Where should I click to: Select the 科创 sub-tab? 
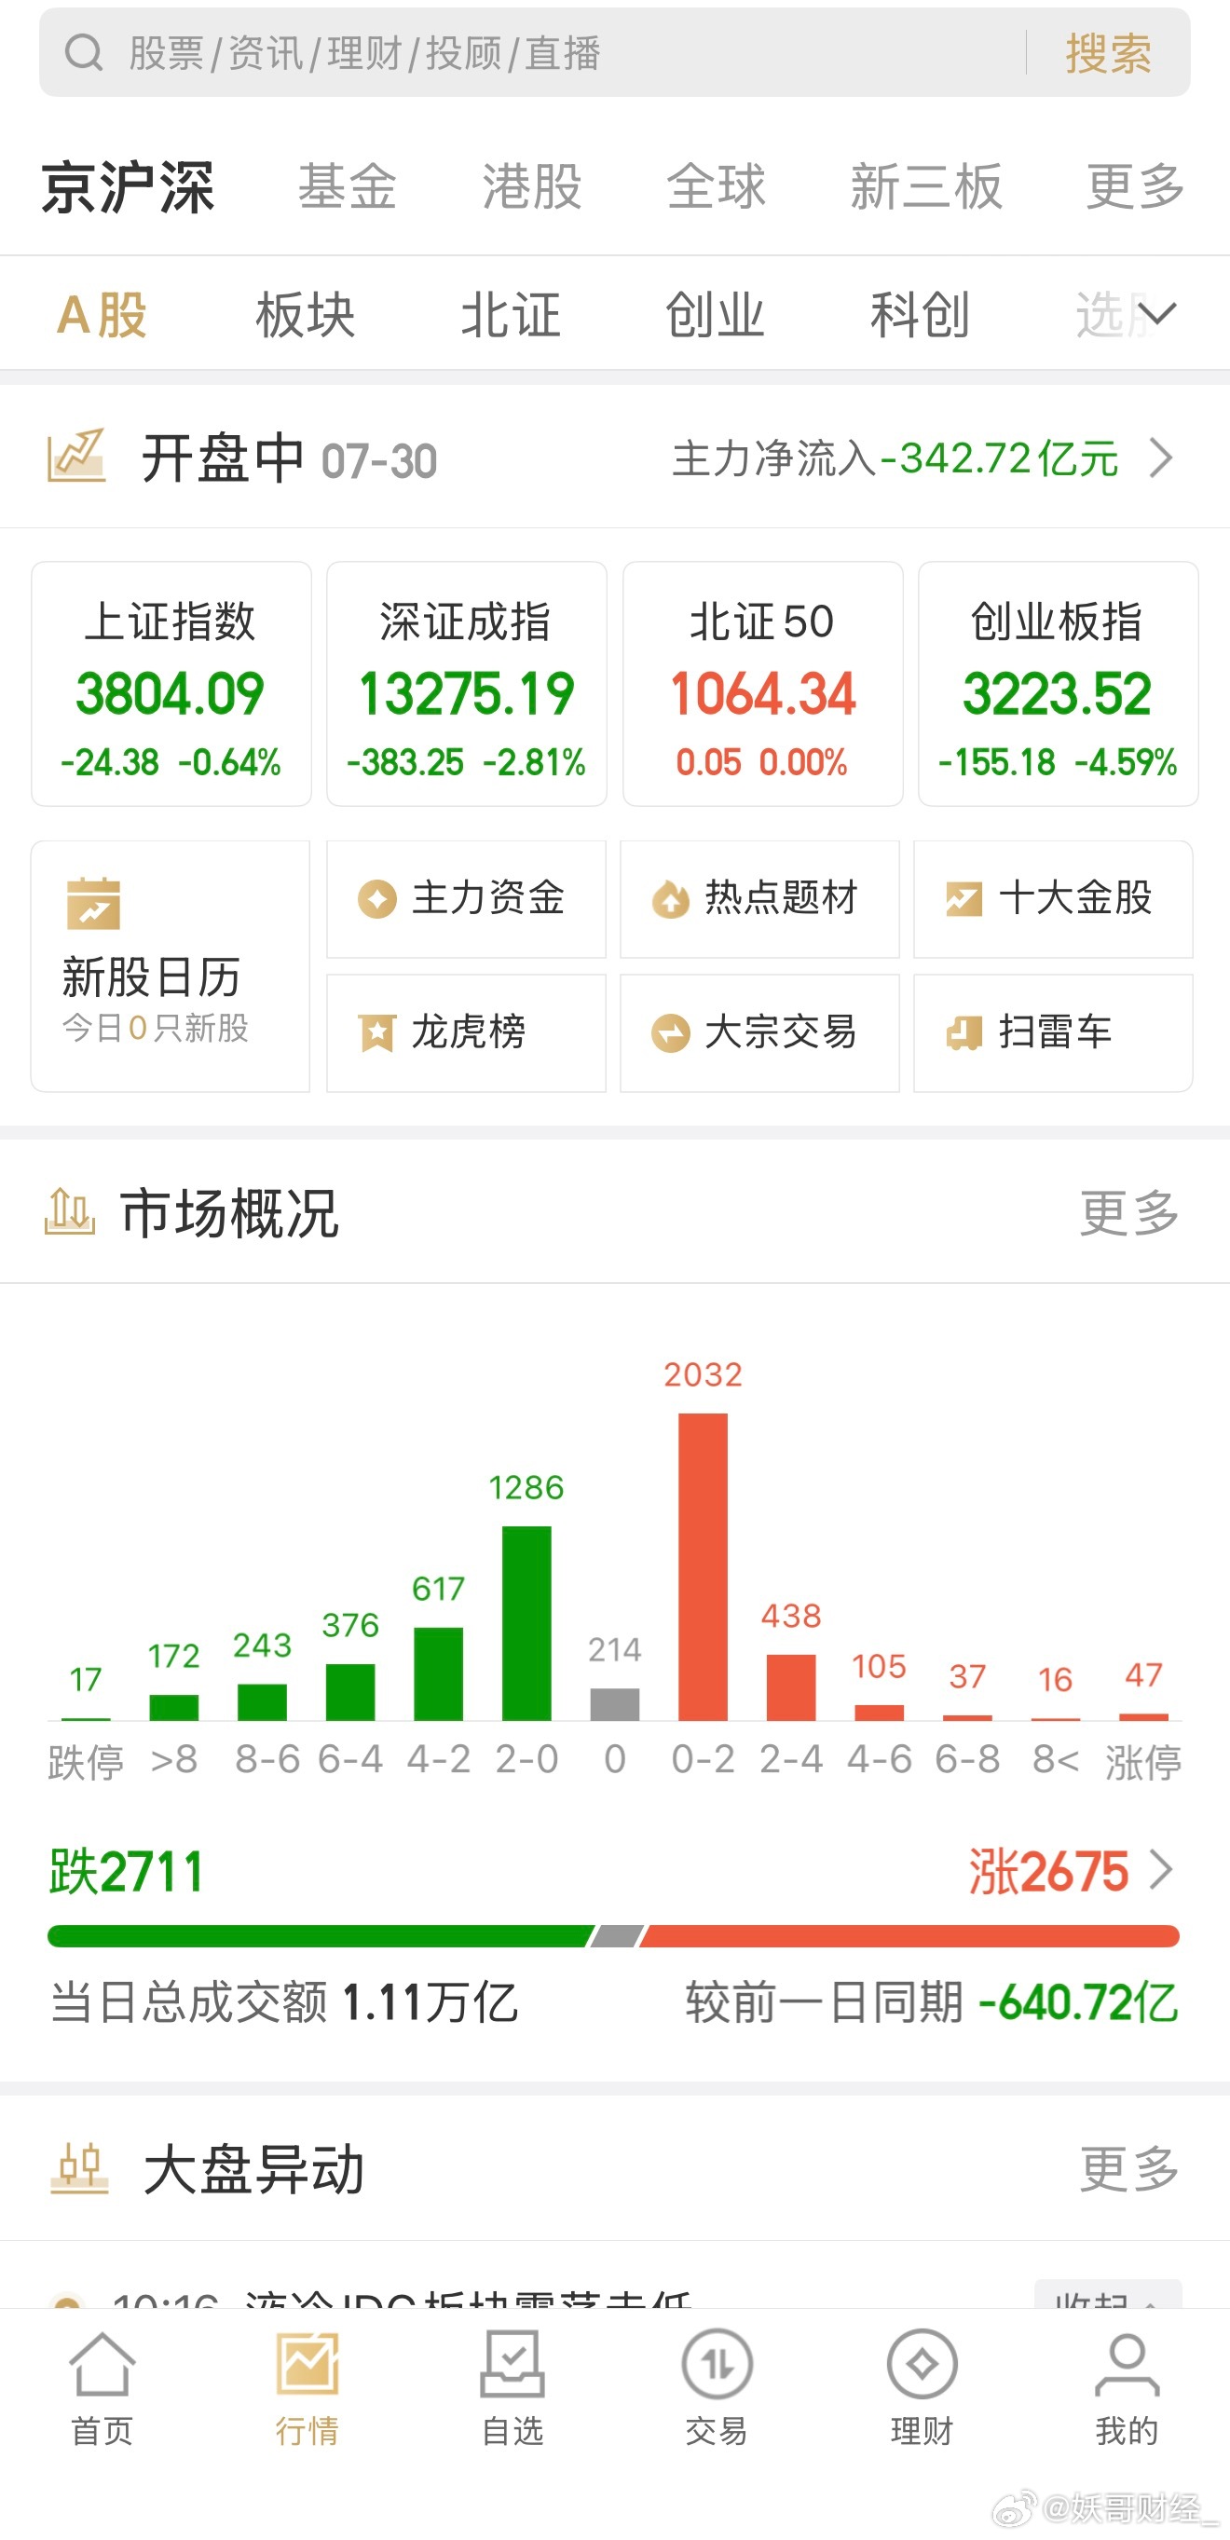click(921, 316)
